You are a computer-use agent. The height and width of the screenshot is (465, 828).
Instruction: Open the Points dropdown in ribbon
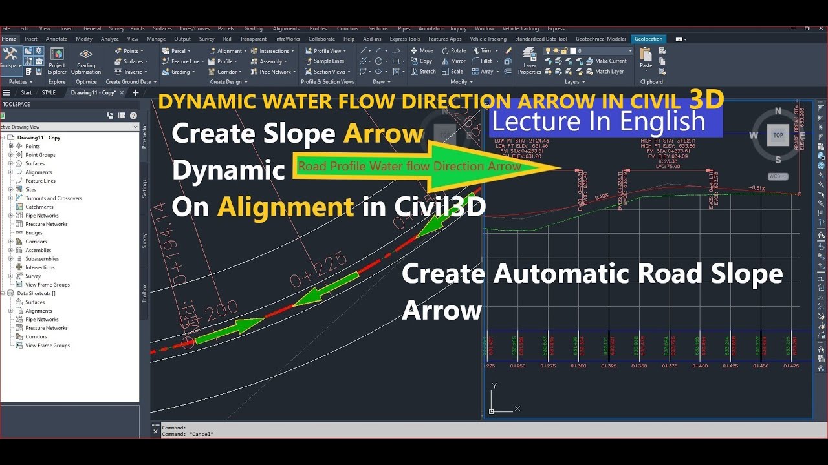(x=131, y=51)
